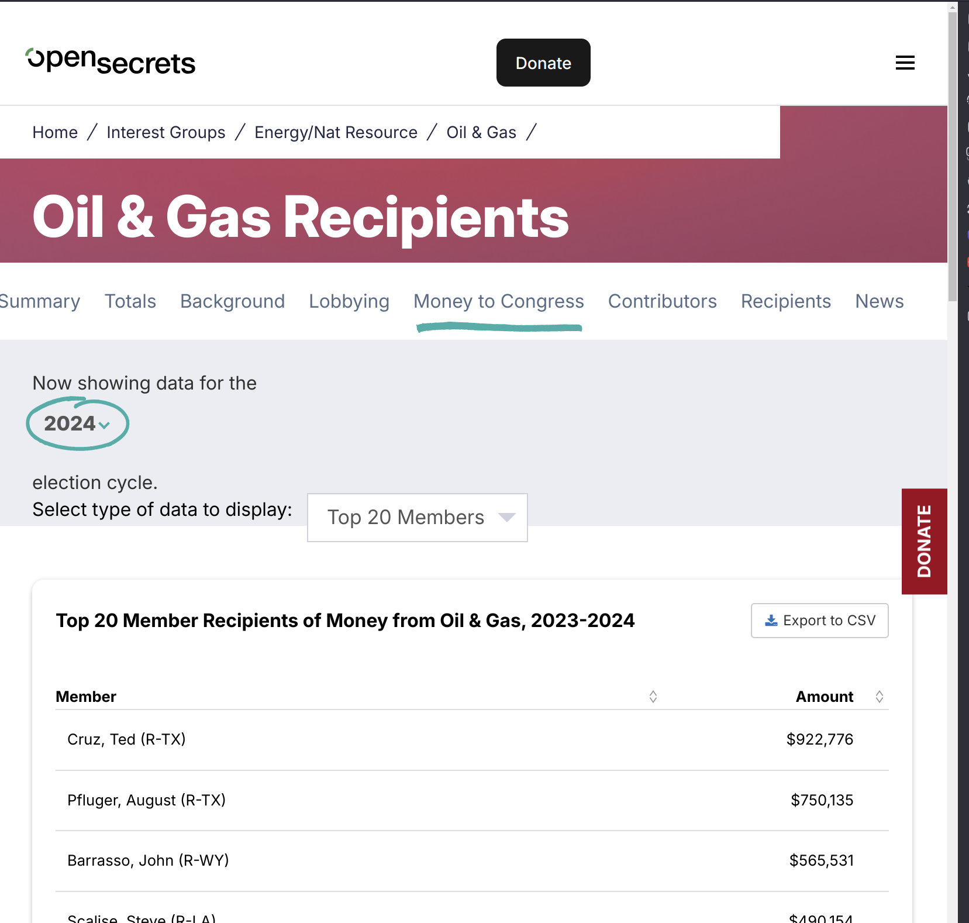The height and width of the screenshot is (923, 969).
Task: View the Background tab
Action: (x=232, y=301)
